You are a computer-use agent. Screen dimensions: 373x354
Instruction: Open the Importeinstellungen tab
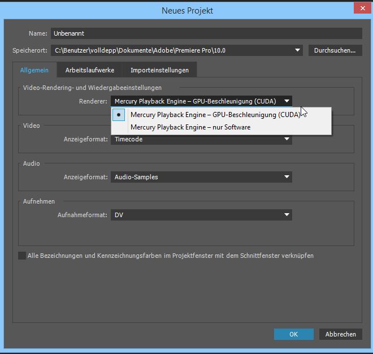(x=159, y=70)
